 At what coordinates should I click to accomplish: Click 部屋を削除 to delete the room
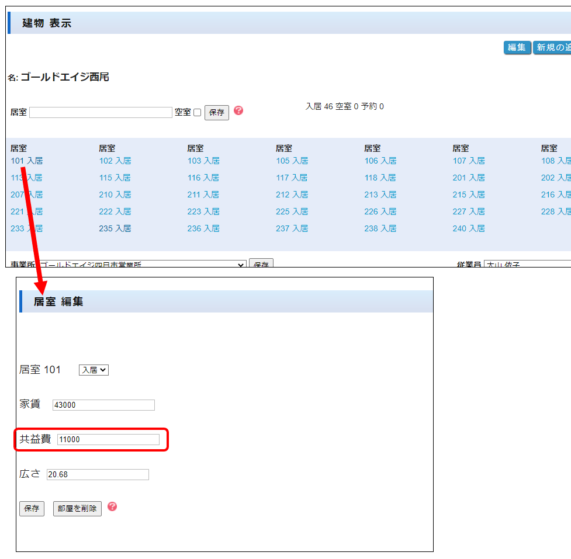[x=77, y=509]
